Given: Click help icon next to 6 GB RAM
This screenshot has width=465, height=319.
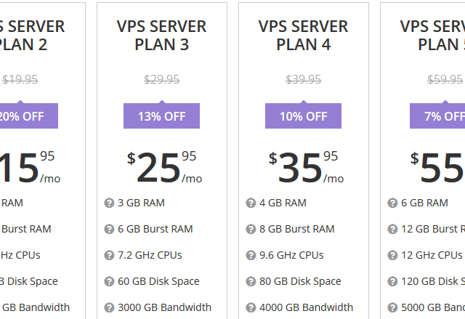Looking at the screenshot, I should [392, 203].
